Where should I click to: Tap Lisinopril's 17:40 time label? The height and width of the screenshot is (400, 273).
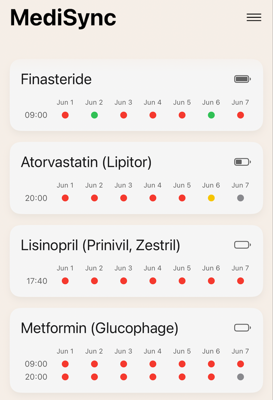click(x=37, y=281)
